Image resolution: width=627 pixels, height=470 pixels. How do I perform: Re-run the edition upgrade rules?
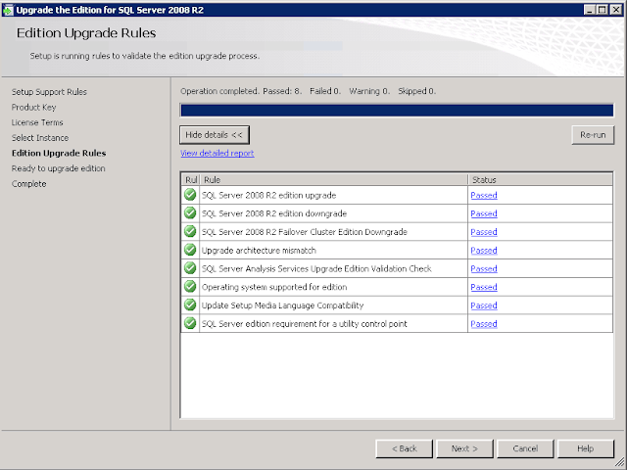coord(593,135)
